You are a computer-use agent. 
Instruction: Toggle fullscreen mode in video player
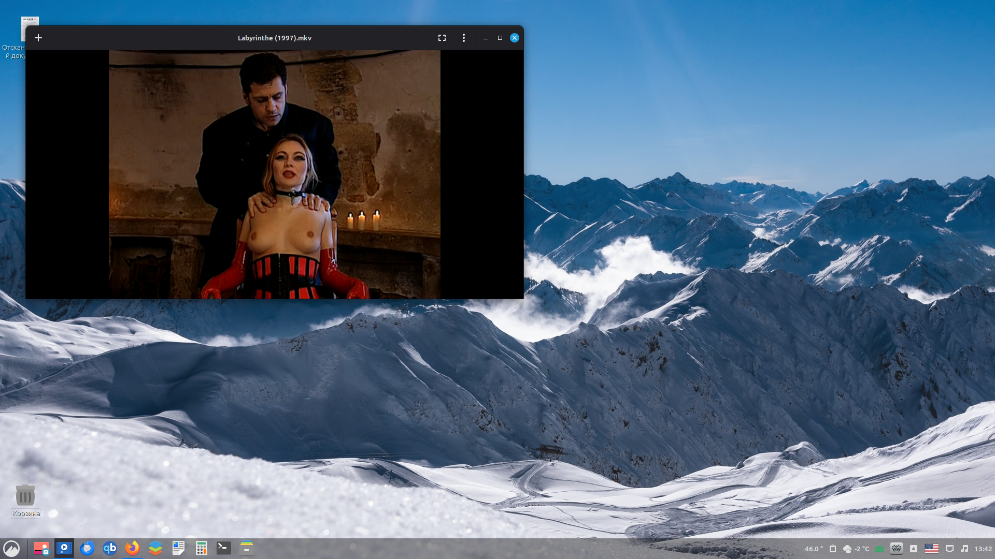[442, 38]
